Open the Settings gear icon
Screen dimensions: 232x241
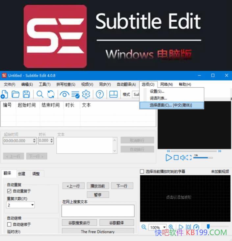click(86, 95)
